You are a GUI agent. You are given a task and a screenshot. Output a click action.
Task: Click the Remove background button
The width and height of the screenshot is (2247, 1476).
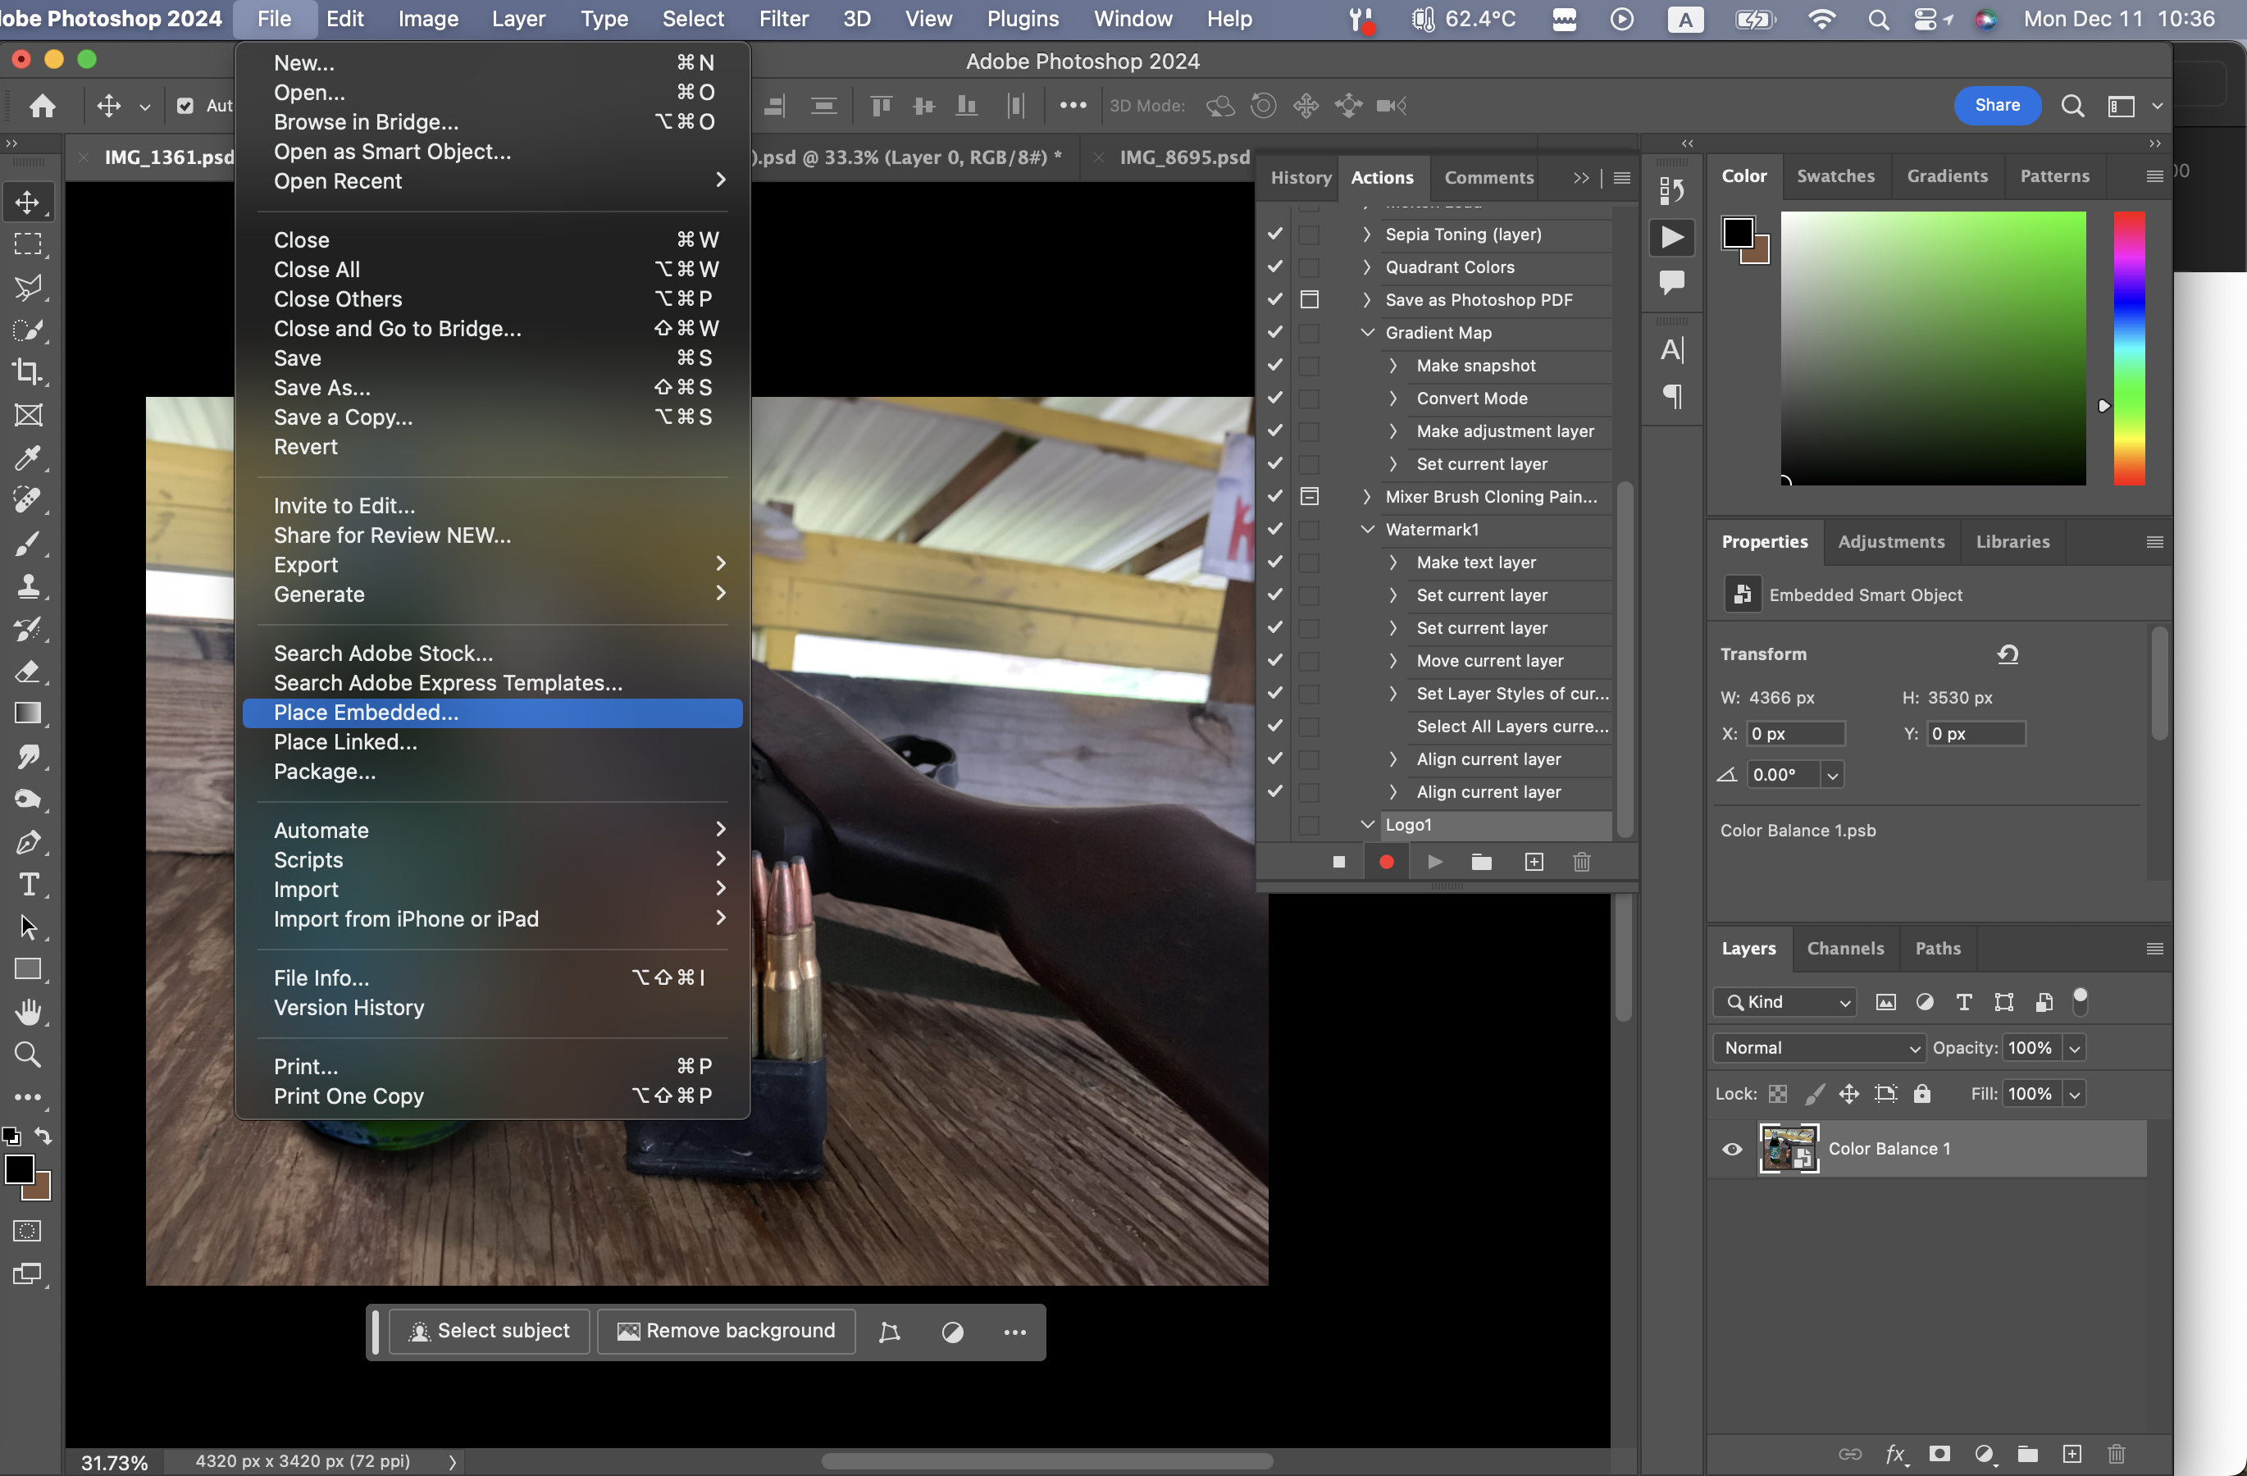tap(726, 1331)
